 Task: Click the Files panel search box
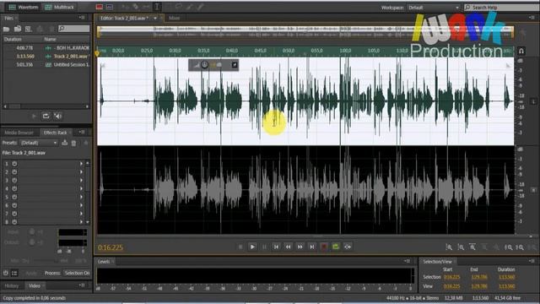click(x=73, y=29)
